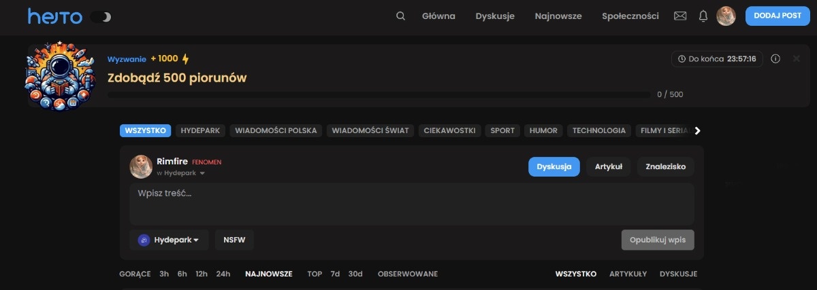This screenshot has width=817, height=290.
Task: Open user avatar in top bar
Action: point(726,16)
